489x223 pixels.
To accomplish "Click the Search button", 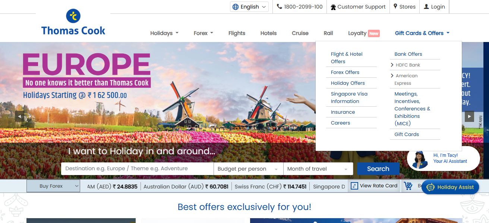I will (x=378, y=168).
